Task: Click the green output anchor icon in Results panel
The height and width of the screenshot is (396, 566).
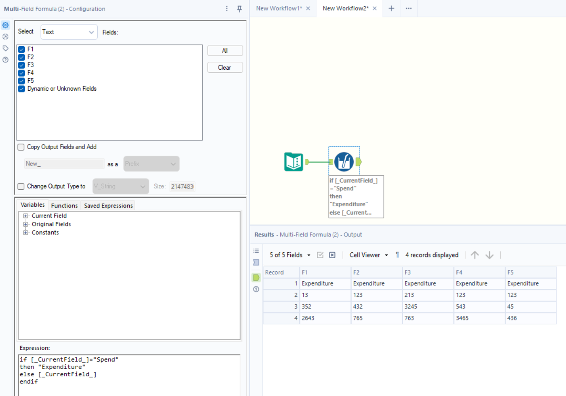Action: coord(256,278)
